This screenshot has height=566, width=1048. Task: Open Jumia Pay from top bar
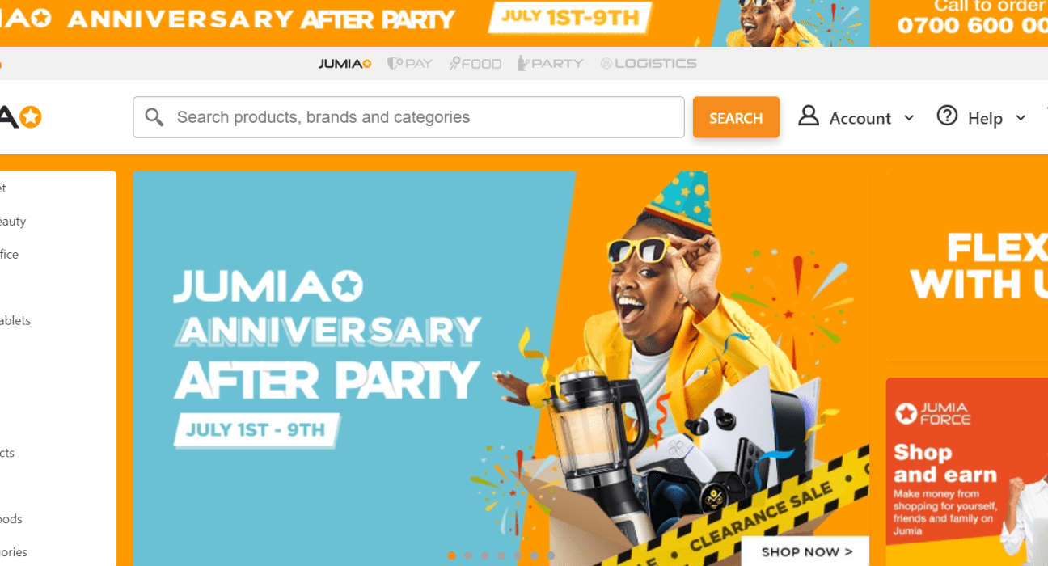pos(410,63)
